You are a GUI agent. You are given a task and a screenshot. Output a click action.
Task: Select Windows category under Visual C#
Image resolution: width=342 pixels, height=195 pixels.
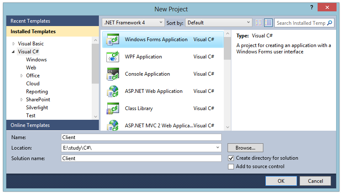point(37,60)
